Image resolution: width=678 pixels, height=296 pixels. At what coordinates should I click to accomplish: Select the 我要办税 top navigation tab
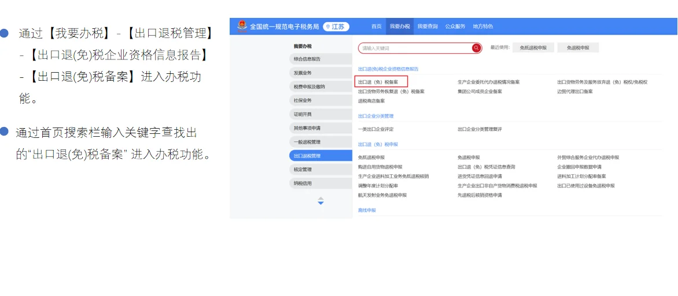pyautogui.click(x=400, y=27)
